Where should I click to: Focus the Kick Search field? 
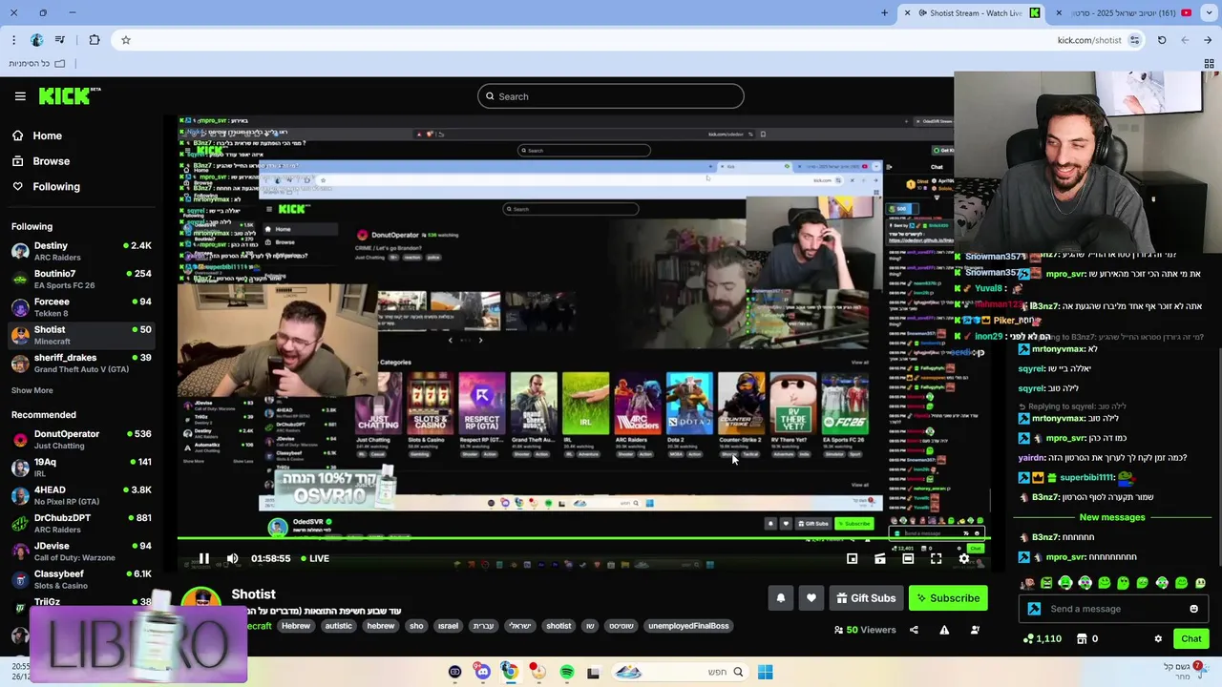coord(611,96)
